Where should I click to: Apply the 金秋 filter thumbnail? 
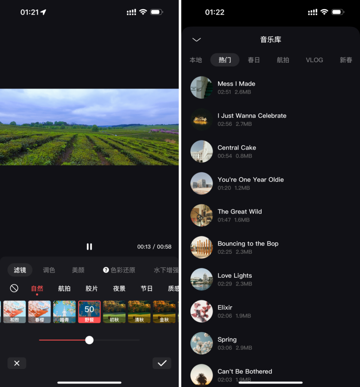[x=164, y=312]
